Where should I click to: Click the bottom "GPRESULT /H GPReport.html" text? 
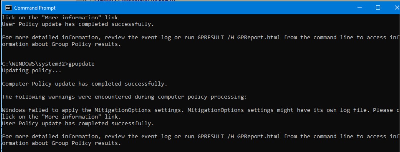click(x=239, y=136)
